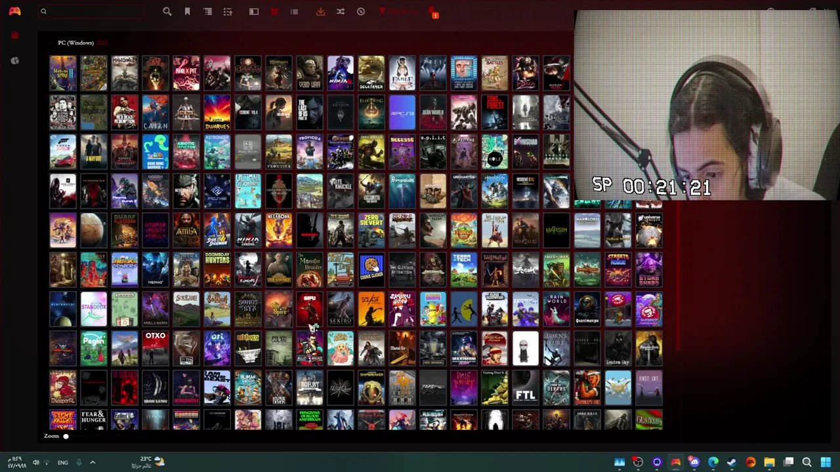Open the red filter funnel

point(382,11)
